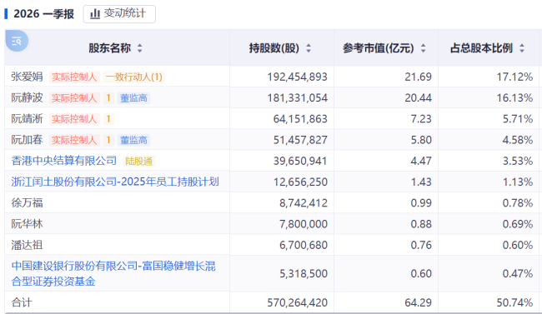Click orange 1 badge beside 阮靖淅

tap(108, 119)
